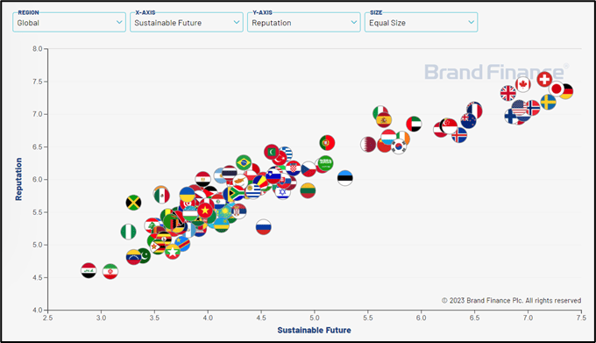Screen dimensions: 596x343
Task: Select the Iraq flag data point
Action: pyautogui.click(x=89, y=270)
